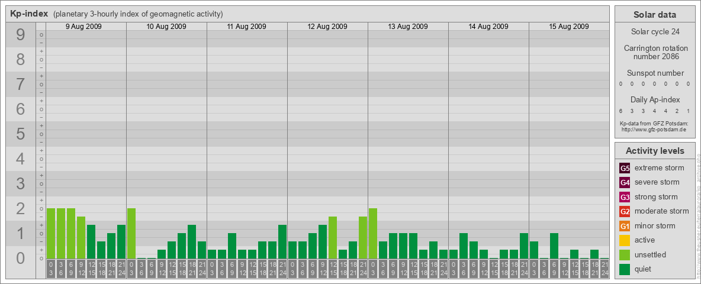Click the Carrington rotation number text
Screen dimensions: 701x284
[x=655, y=52]
